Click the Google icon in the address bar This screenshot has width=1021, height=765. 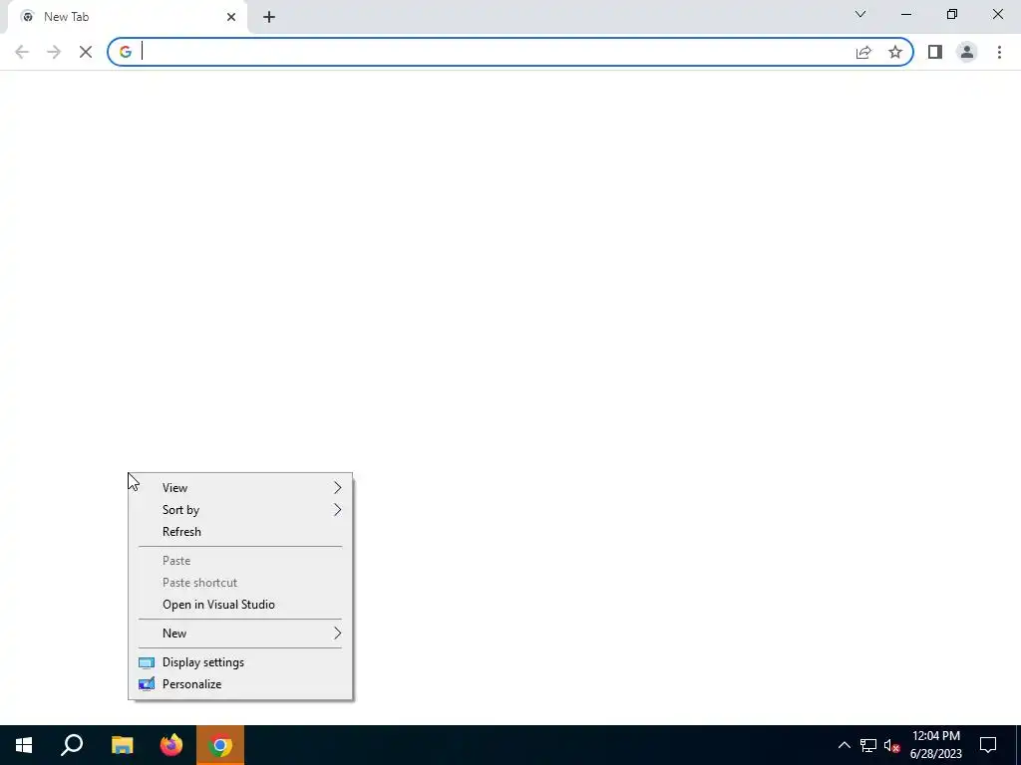[x=126, y=52]
